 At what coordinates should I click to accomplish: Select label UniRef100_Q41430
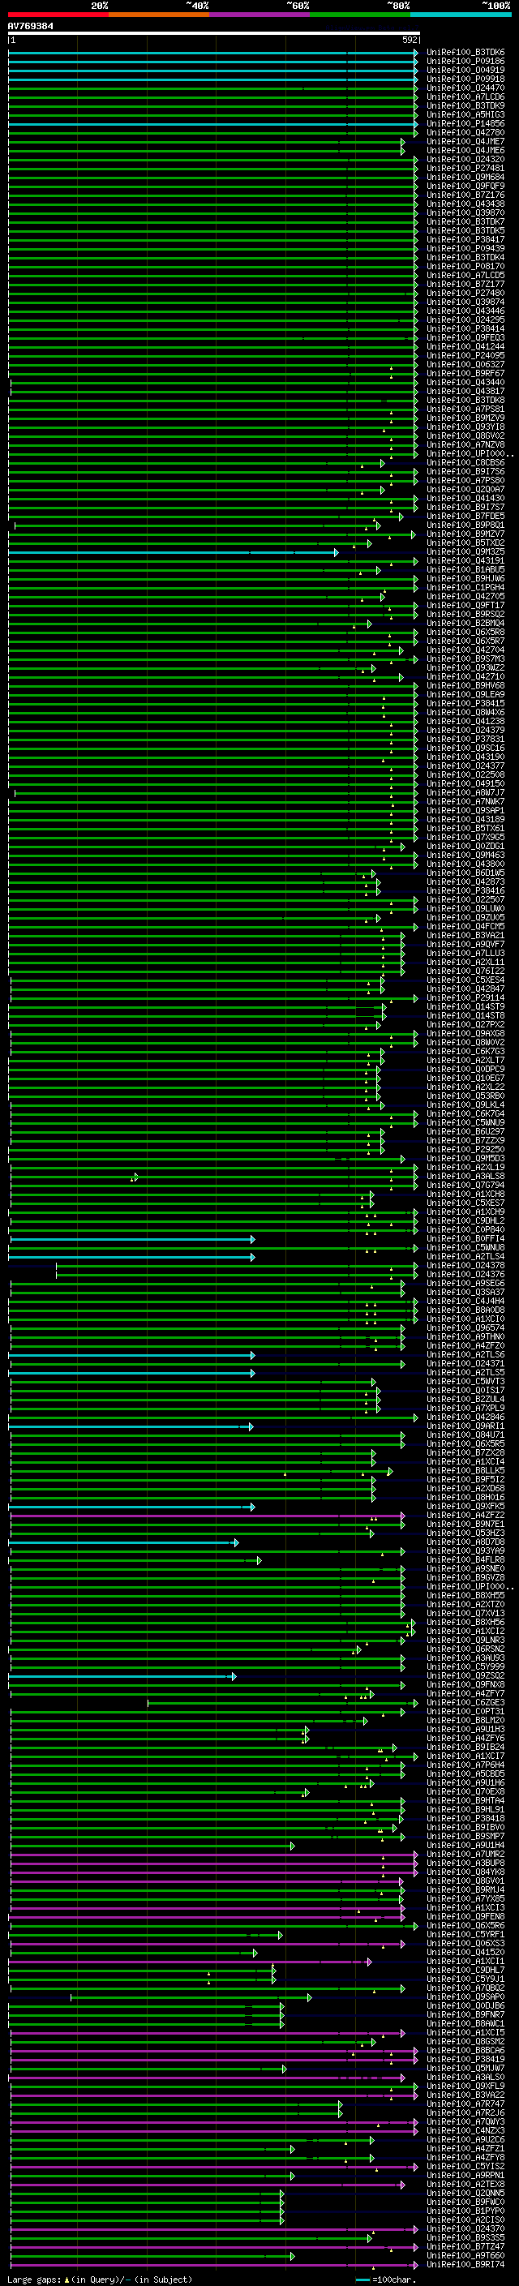click(465, 499)
